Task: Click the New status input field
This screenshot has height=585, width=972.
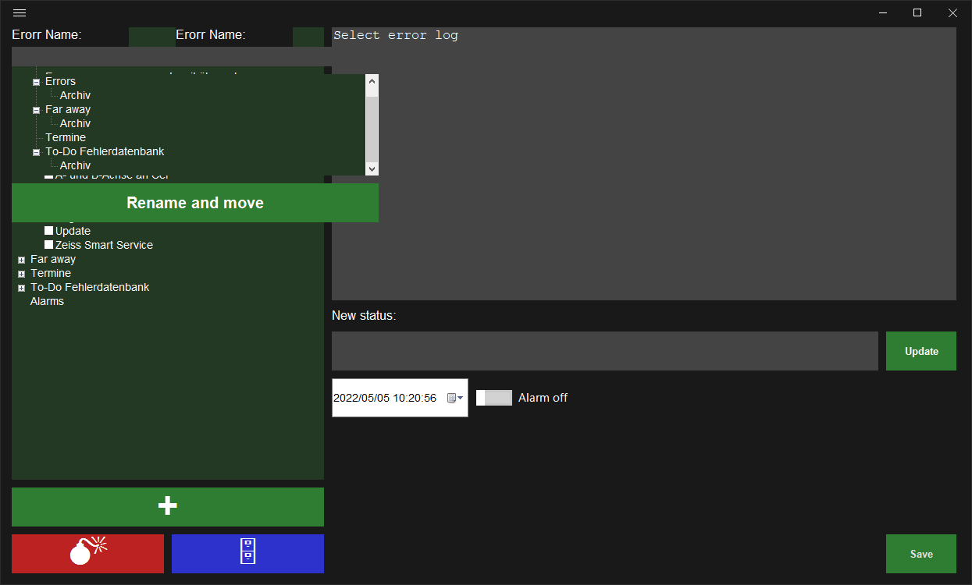Action: (x=604, y=351)
